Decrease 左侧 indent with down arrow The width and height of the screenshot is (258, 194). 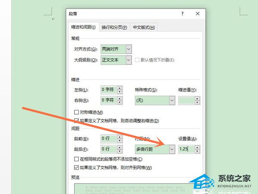pyautogui.click(x=120, y=92)
